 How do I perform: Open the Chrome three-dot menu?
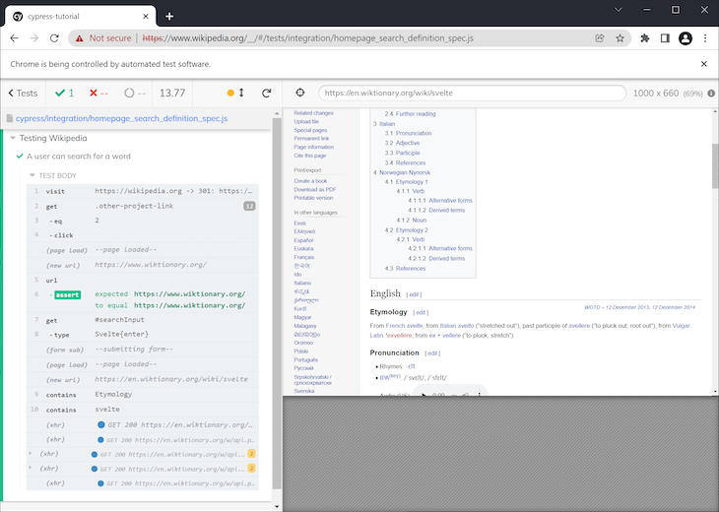pyautogui.click(x=705, y=38)
